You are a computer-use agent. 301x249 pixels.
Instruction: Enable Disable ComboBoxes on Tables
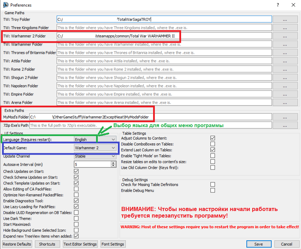point(213,144)
